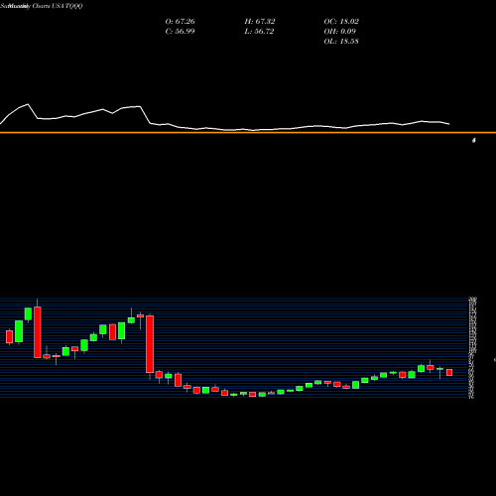Click the OC: 18.02 reading
The image size is (496, 496).
[341, 22]
